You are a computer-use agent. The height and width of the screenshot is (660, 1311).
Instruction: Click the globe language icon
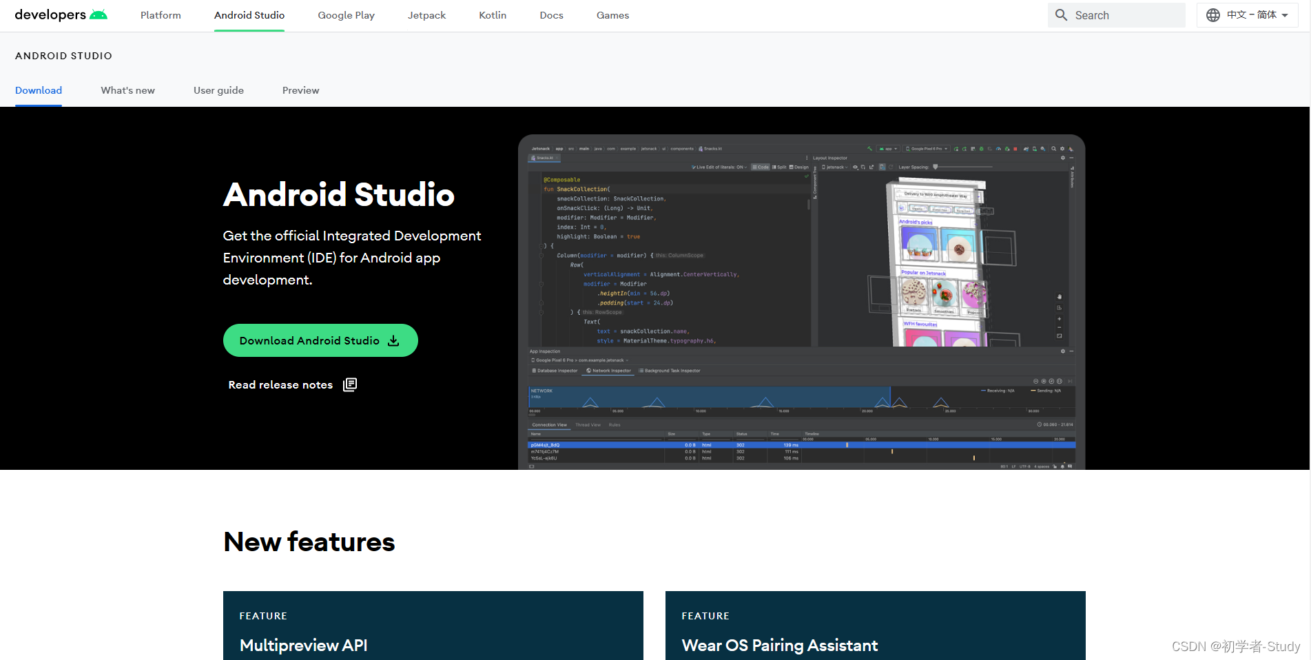(x=1213, y=15)
